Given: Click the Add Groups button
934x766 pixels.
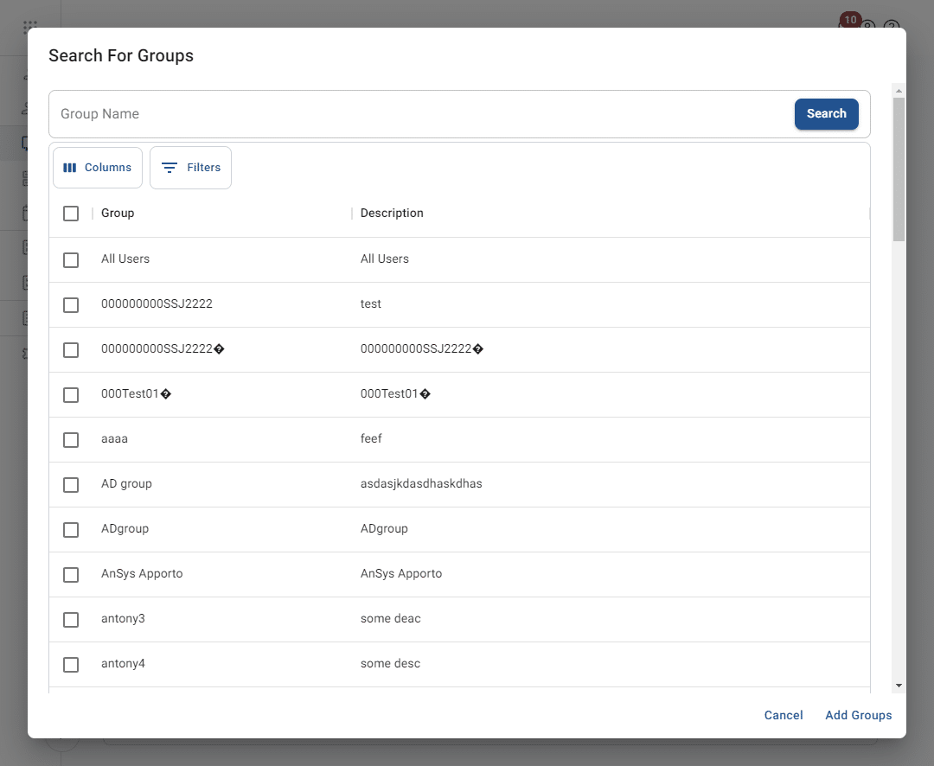Looking at the screenshot, I should coord(858,715).
